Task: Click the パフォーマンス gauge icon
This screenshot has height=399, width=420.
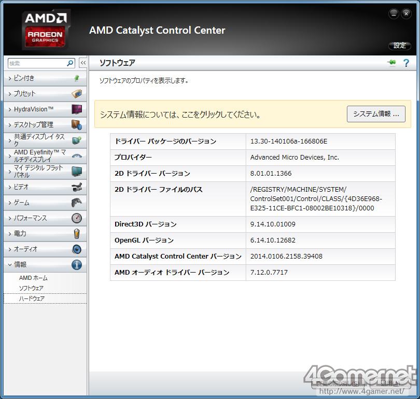Action: [x=77, y=218]
